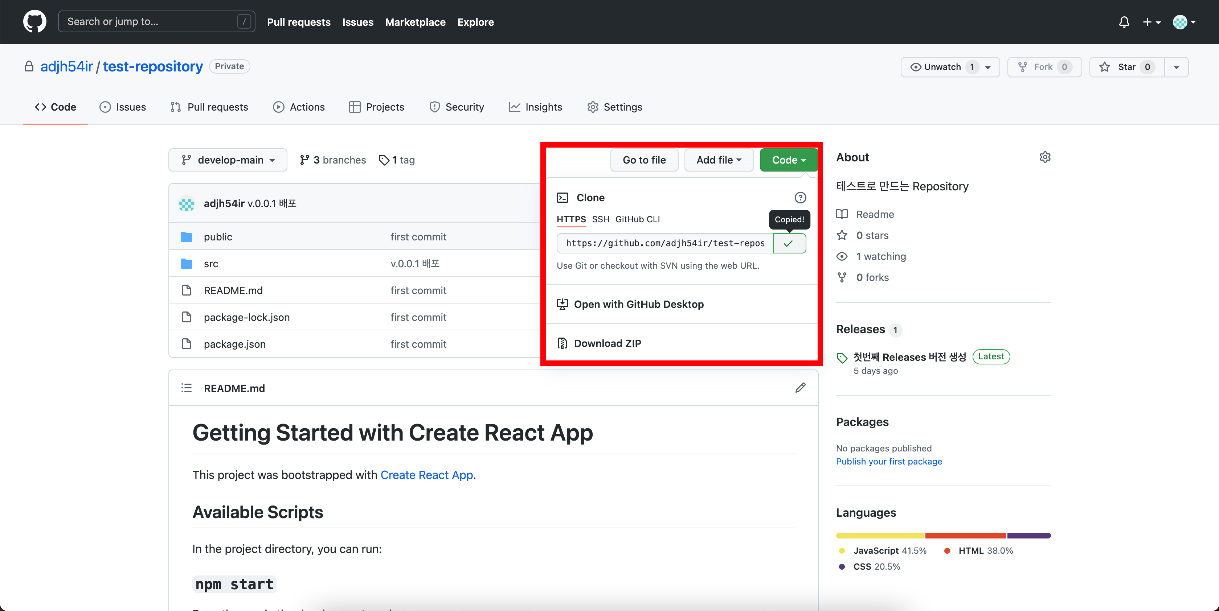This screenshot has height=611, width=1219.
Task: Switch to the Insights tab
Action: click(536, 107)
